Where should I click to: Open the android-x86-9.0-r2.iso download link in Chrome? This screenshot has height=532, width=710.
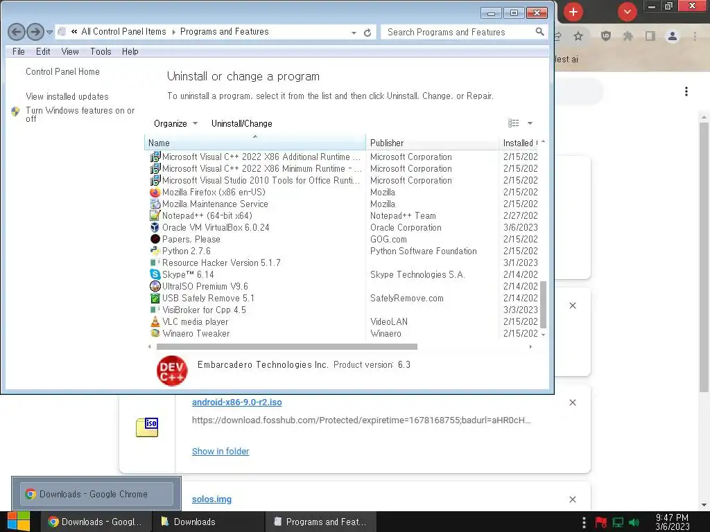coord(237,402)
